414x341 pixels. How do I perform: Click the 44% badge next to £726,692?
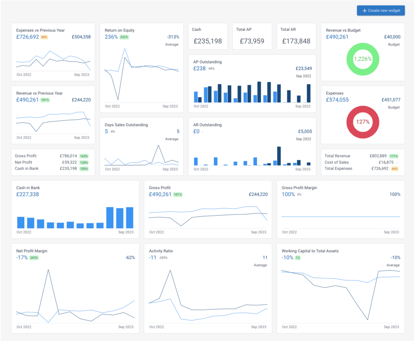pyautogui.click(x=44, y=37)
